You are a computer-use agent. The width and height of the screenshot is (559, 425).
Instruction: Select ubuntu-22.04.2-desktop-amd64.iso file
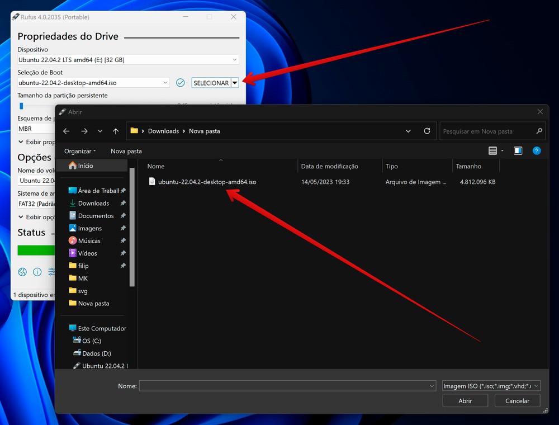click(207, 182)
